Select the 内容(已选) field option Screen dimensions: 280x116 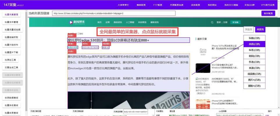[x=254, y=44]
